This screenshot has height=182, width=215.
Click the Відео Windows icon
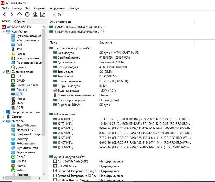pos(13,126)
